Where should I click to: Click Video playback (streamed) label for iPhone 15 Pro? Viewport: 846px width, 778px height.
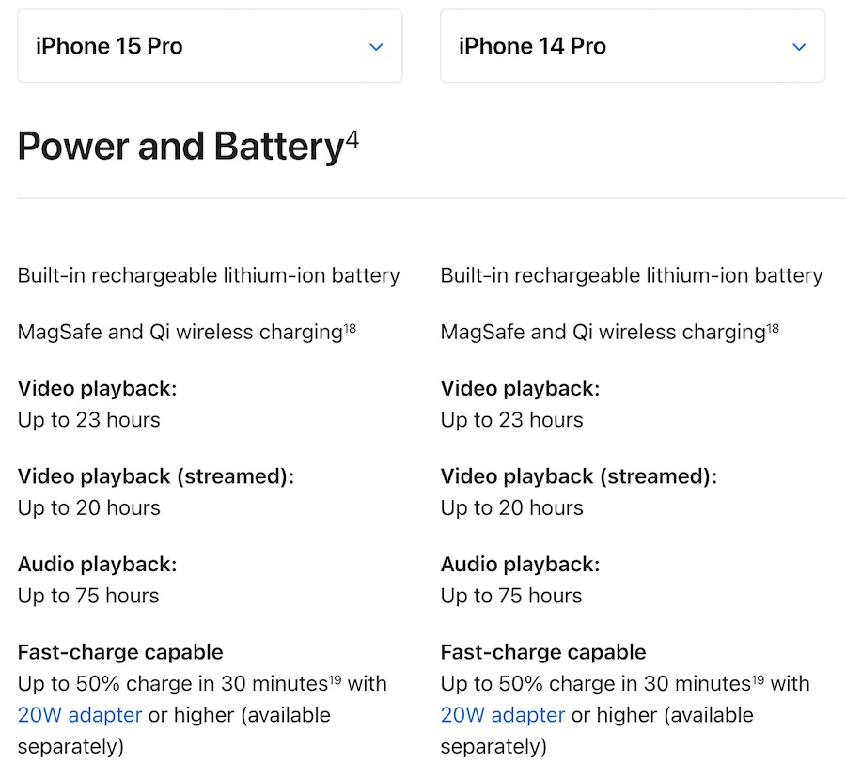tap(156, 476)
